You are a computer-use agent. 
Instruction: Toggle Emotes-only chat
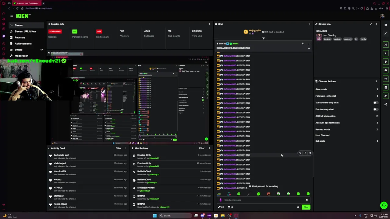coord(376,109)
